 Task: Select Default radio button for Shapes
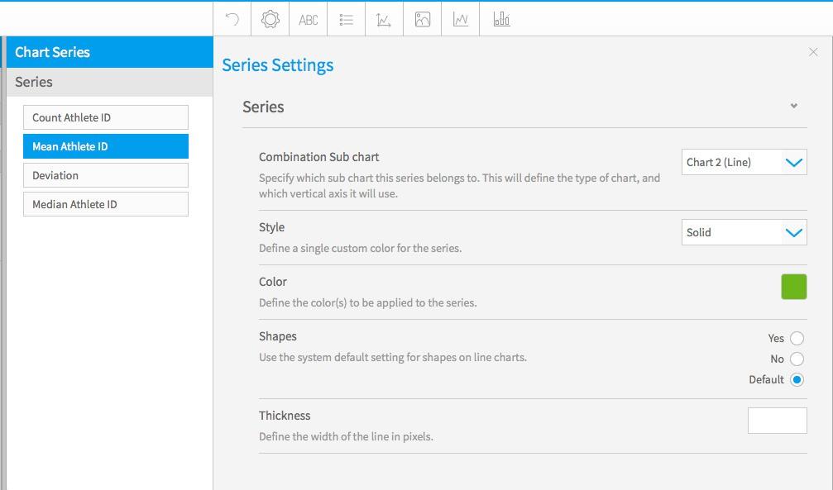click(x=797, y=379)
